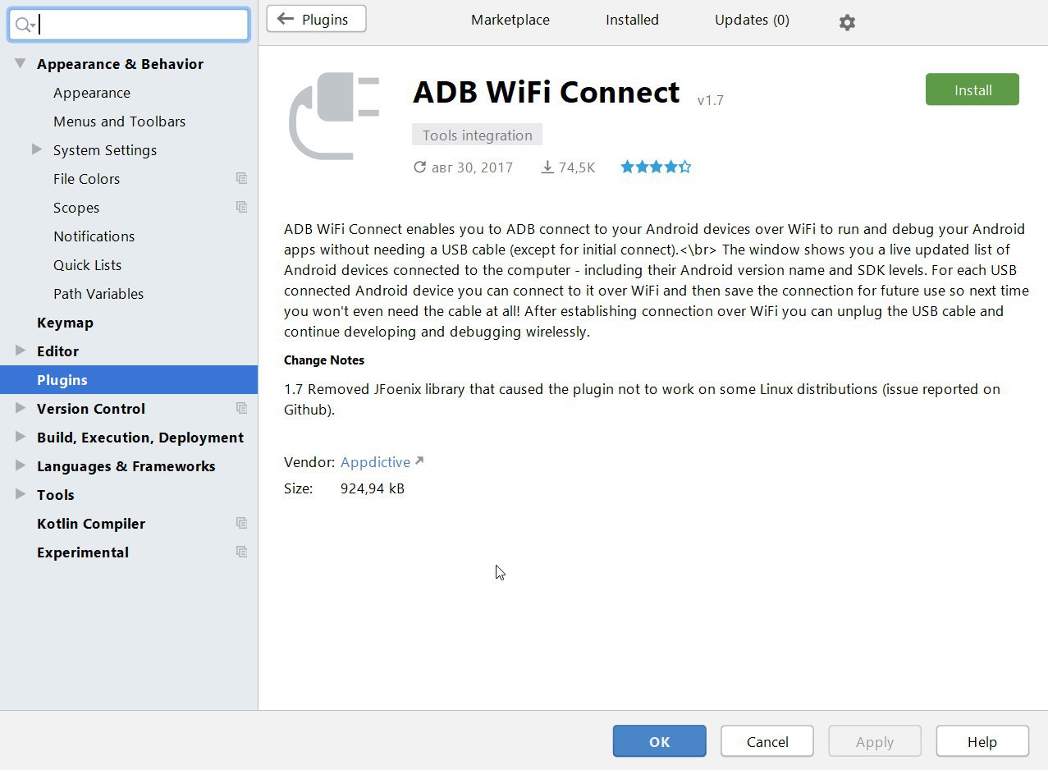Open Help for this dialog
Screen dimensions: 1048x770
tap(982, 741)
